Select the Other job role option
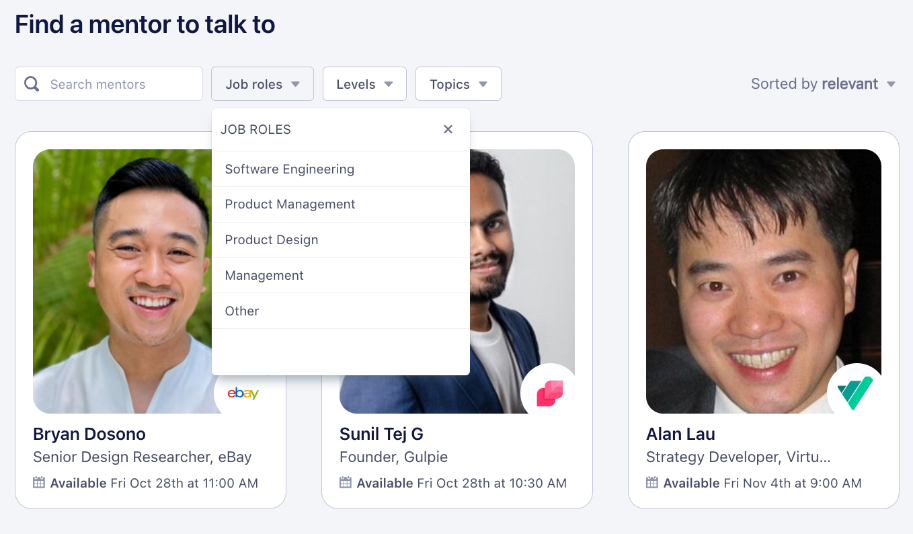This screenshot has height=534, width=913. [x=242, y=311]
